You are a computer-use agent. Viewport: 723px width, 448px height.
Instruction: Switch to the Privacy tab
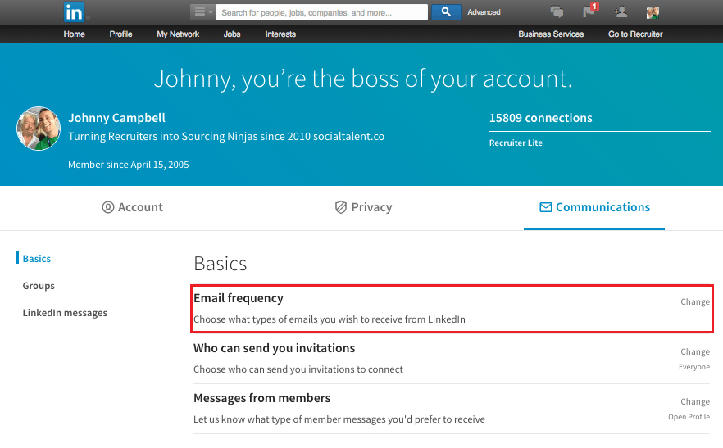[363, 207]
